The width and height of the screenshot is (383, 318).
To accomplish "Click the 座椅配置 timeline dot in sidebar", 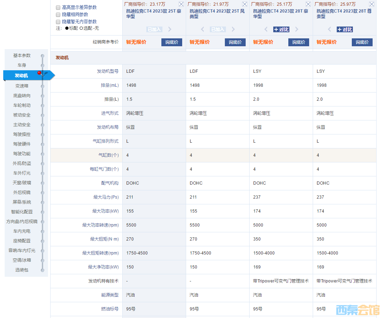I will [x=43, y=241].
